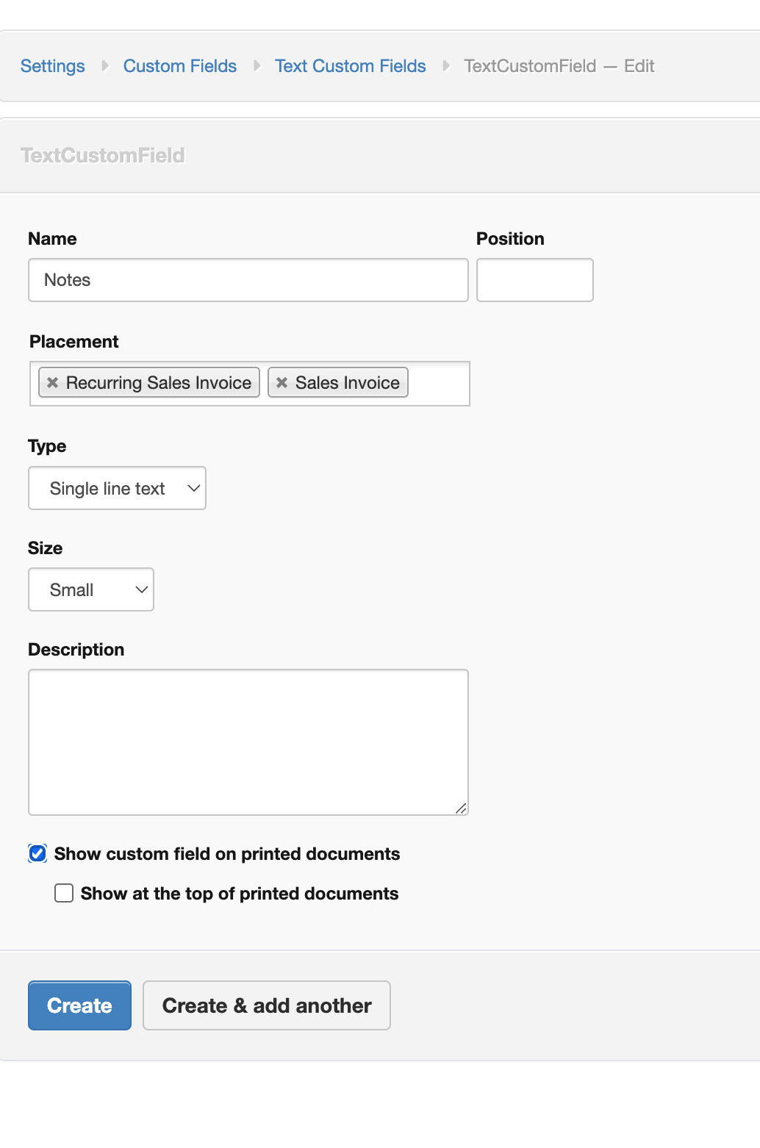The height and width of the screenshot is (1148, 760).
Task: Click the Size dropdown chevron arrow
Action: (x=142, y=590)
